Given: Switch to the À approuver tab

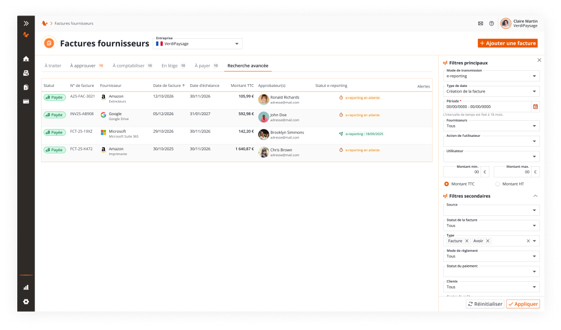Looking at the screenshot, I should (x=83, y=65).
